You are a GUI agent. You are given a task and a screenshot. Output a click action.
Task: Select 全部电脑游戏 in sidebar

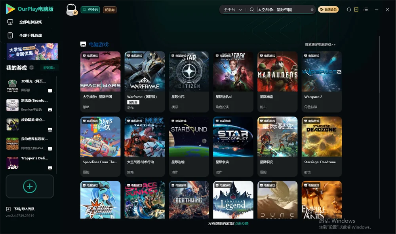pos(30,22)
